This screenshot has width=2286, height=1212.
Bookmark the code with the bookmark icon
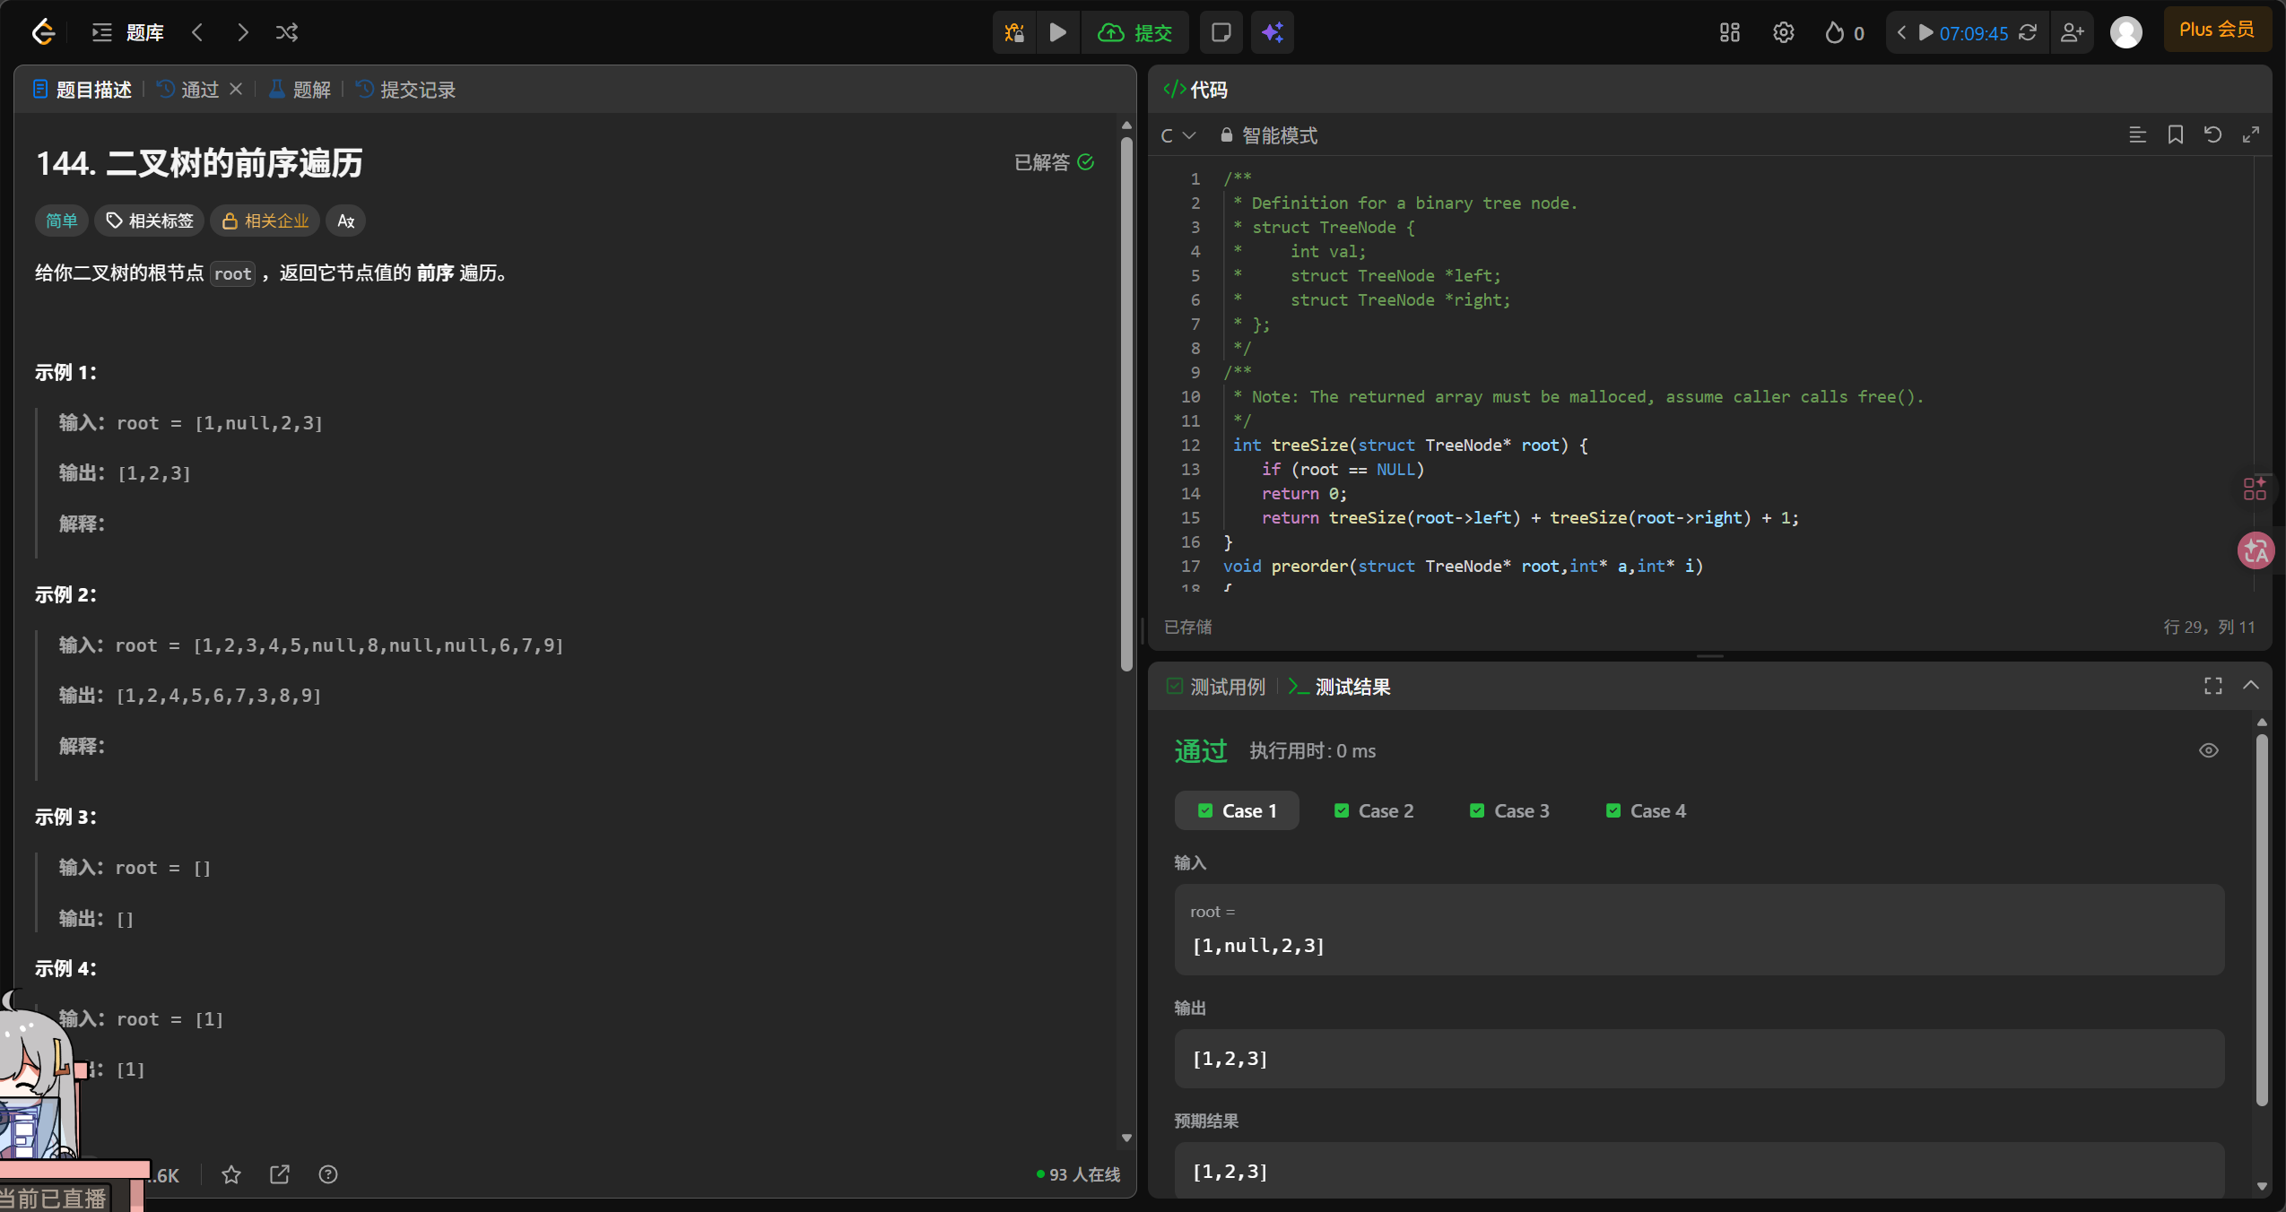click(2175, 135)
